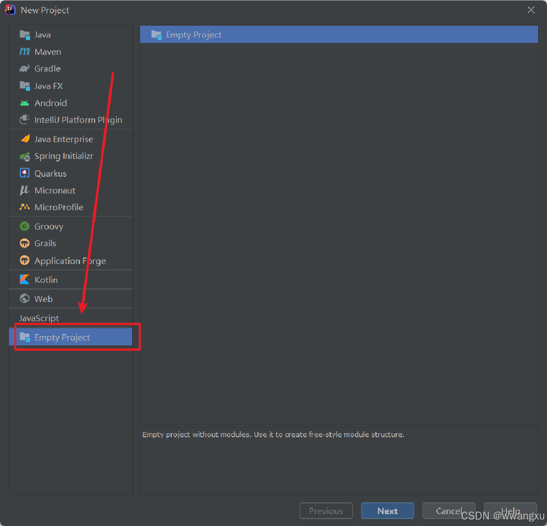Open Help for New Project
The image size is (547, 526).
[x=510, y=511]
